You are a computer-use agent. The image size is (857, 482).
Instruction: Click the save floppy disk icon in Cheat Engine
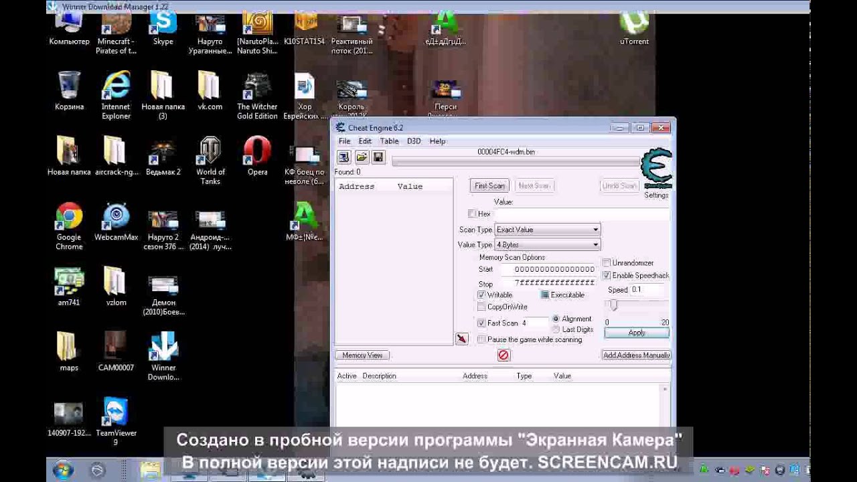tap(378, 157)
